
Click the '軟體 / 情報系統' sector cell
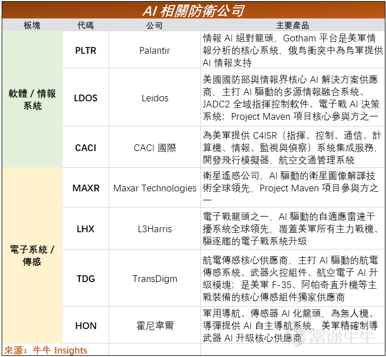point(32,100)
